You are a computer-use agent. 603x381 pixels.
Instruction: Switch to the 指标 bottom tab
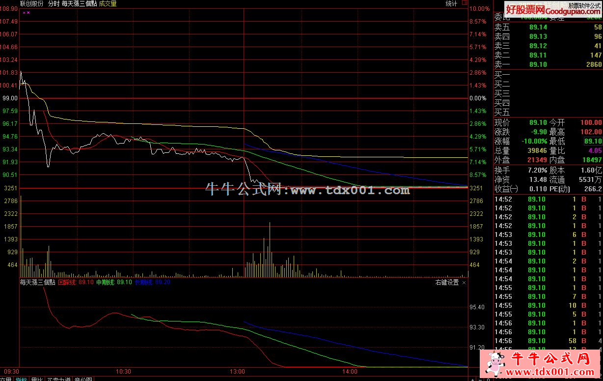(x=21, y=379)
